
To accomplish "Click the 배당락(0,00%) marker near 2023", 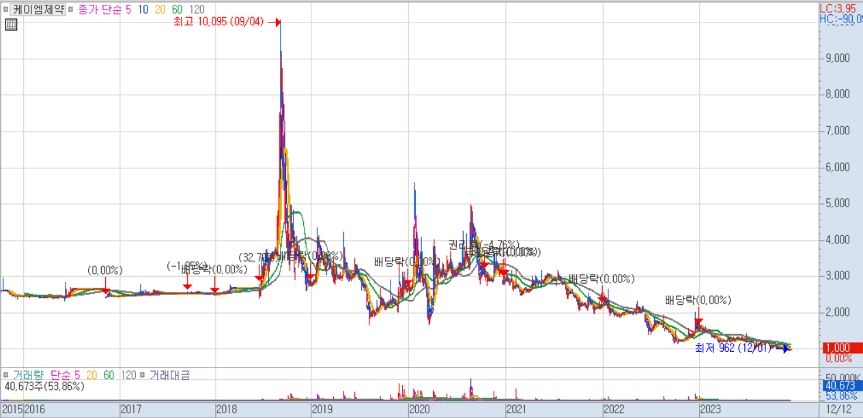I will (698, 300).
